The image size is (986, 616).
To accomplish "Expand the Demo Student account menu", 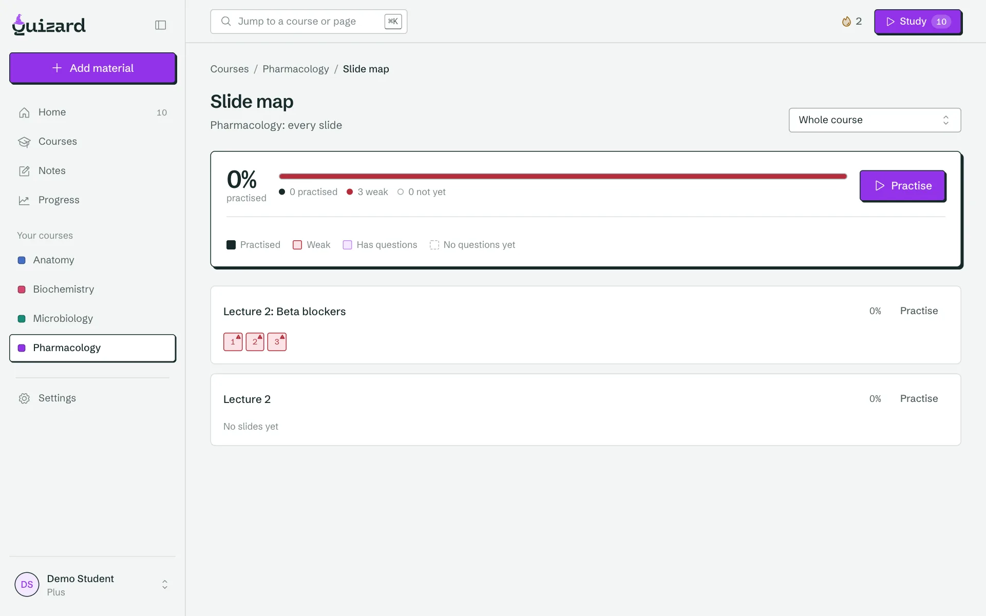I will [x=92, y=585].
